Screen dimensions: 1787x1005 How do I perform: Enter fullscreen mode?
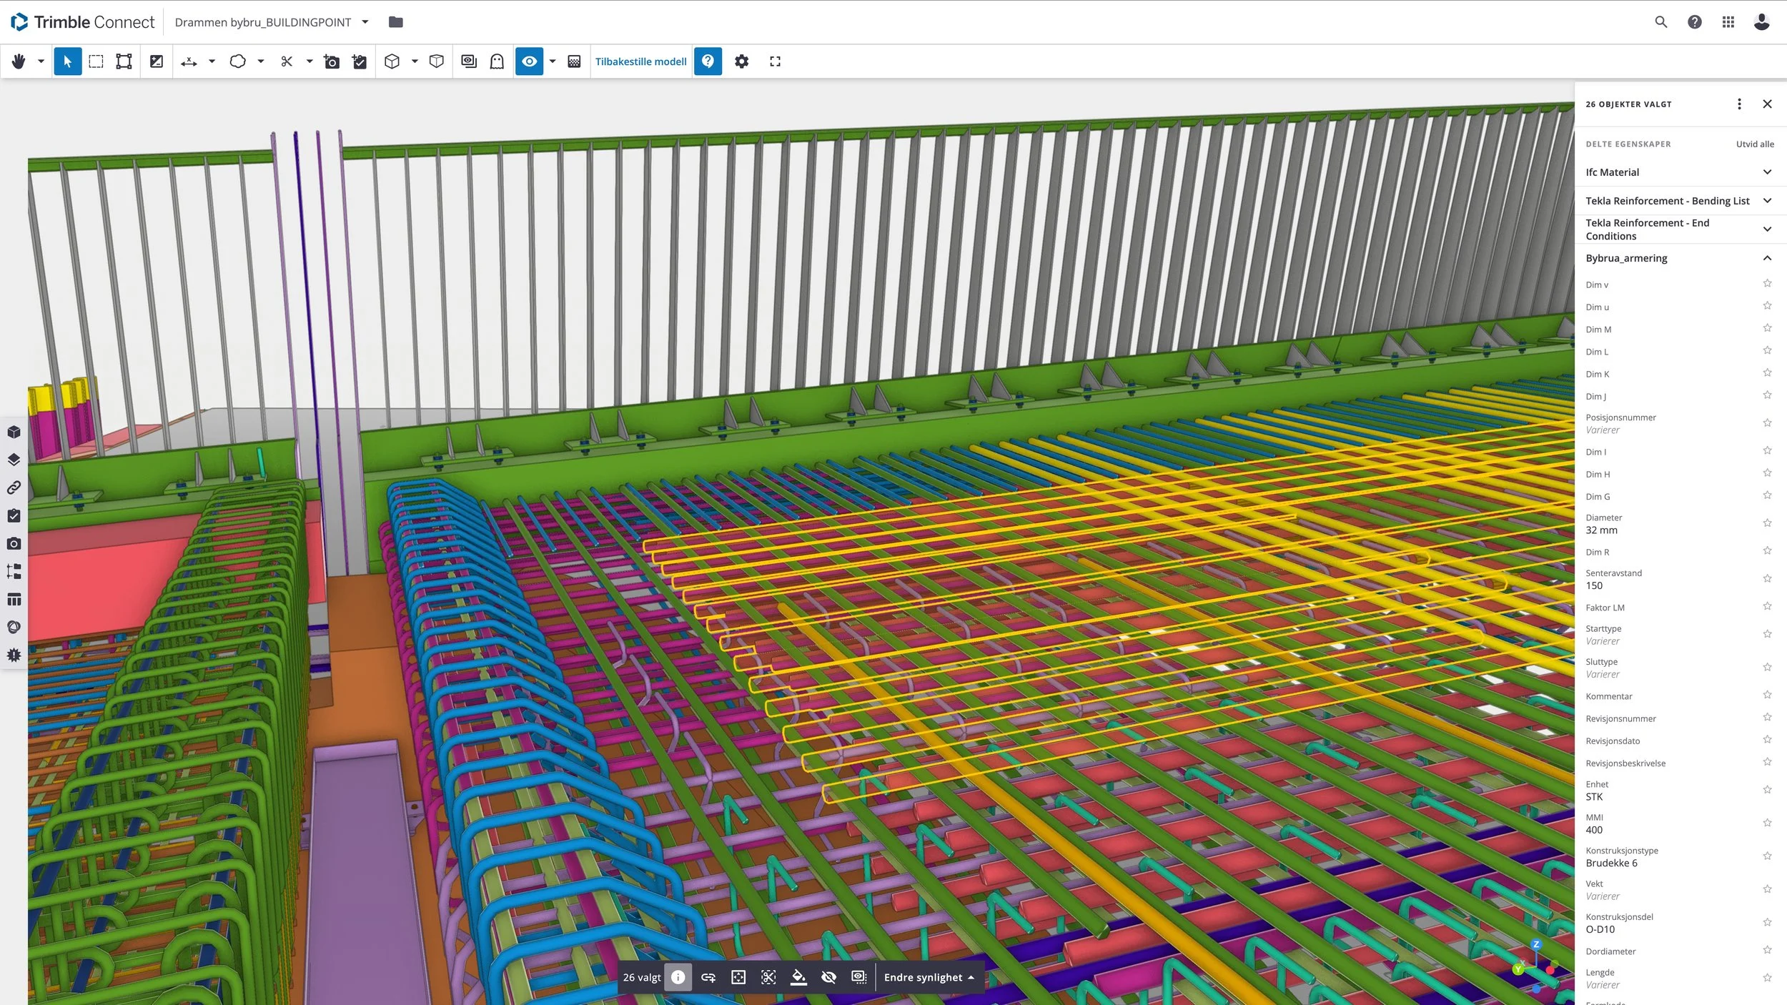click(775, 61)
